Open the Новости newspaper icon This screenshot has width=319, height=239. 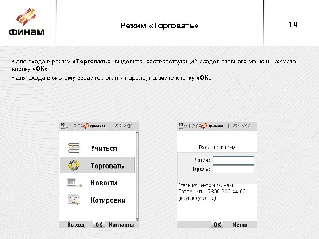(x=74, y=183)
